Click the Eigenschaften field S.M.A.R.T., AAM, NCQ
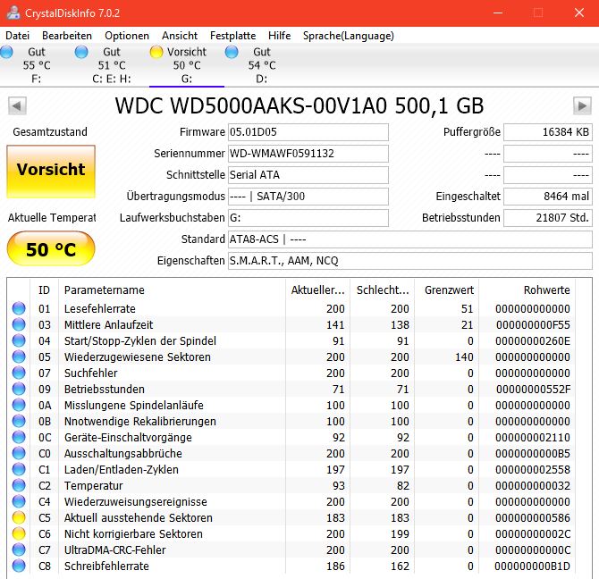Screen dimensions: 599x579 (409, 261)
